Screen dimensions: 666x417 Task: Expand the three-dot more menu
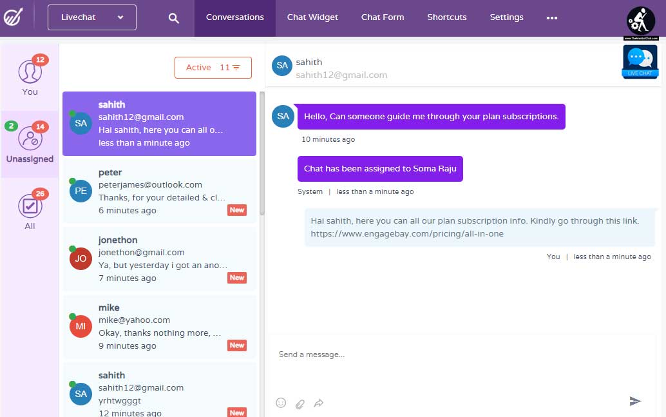[552, 18]
